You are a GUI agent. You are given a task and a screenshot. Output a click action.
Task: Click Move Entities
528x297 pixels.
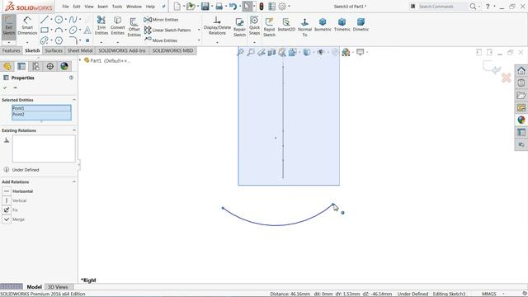[161, 40]
